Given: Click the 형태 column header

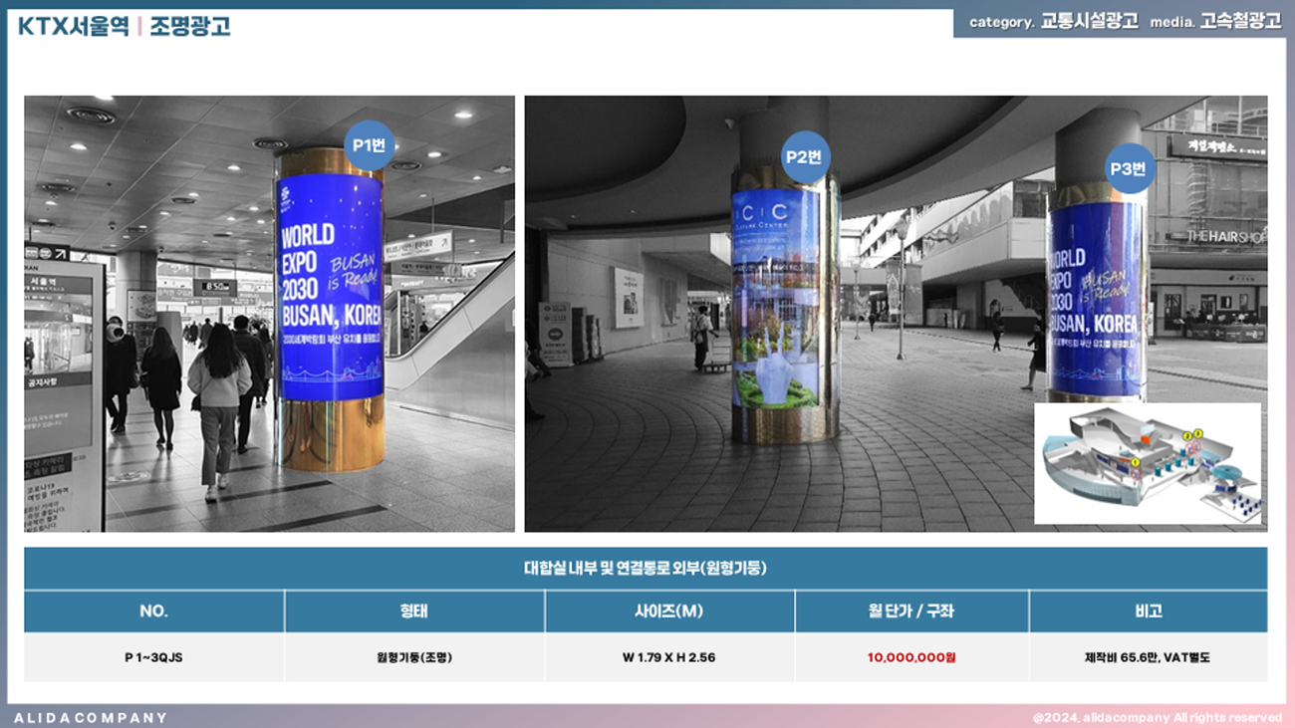Looking at the screenshot, I should pos(414,611).
